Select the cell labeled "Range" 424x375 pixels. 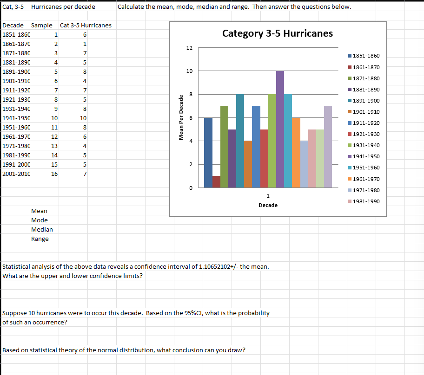[40, 239]
